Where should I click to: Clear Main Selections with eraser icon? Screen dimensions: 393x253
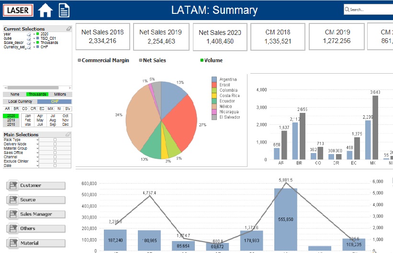68,134
